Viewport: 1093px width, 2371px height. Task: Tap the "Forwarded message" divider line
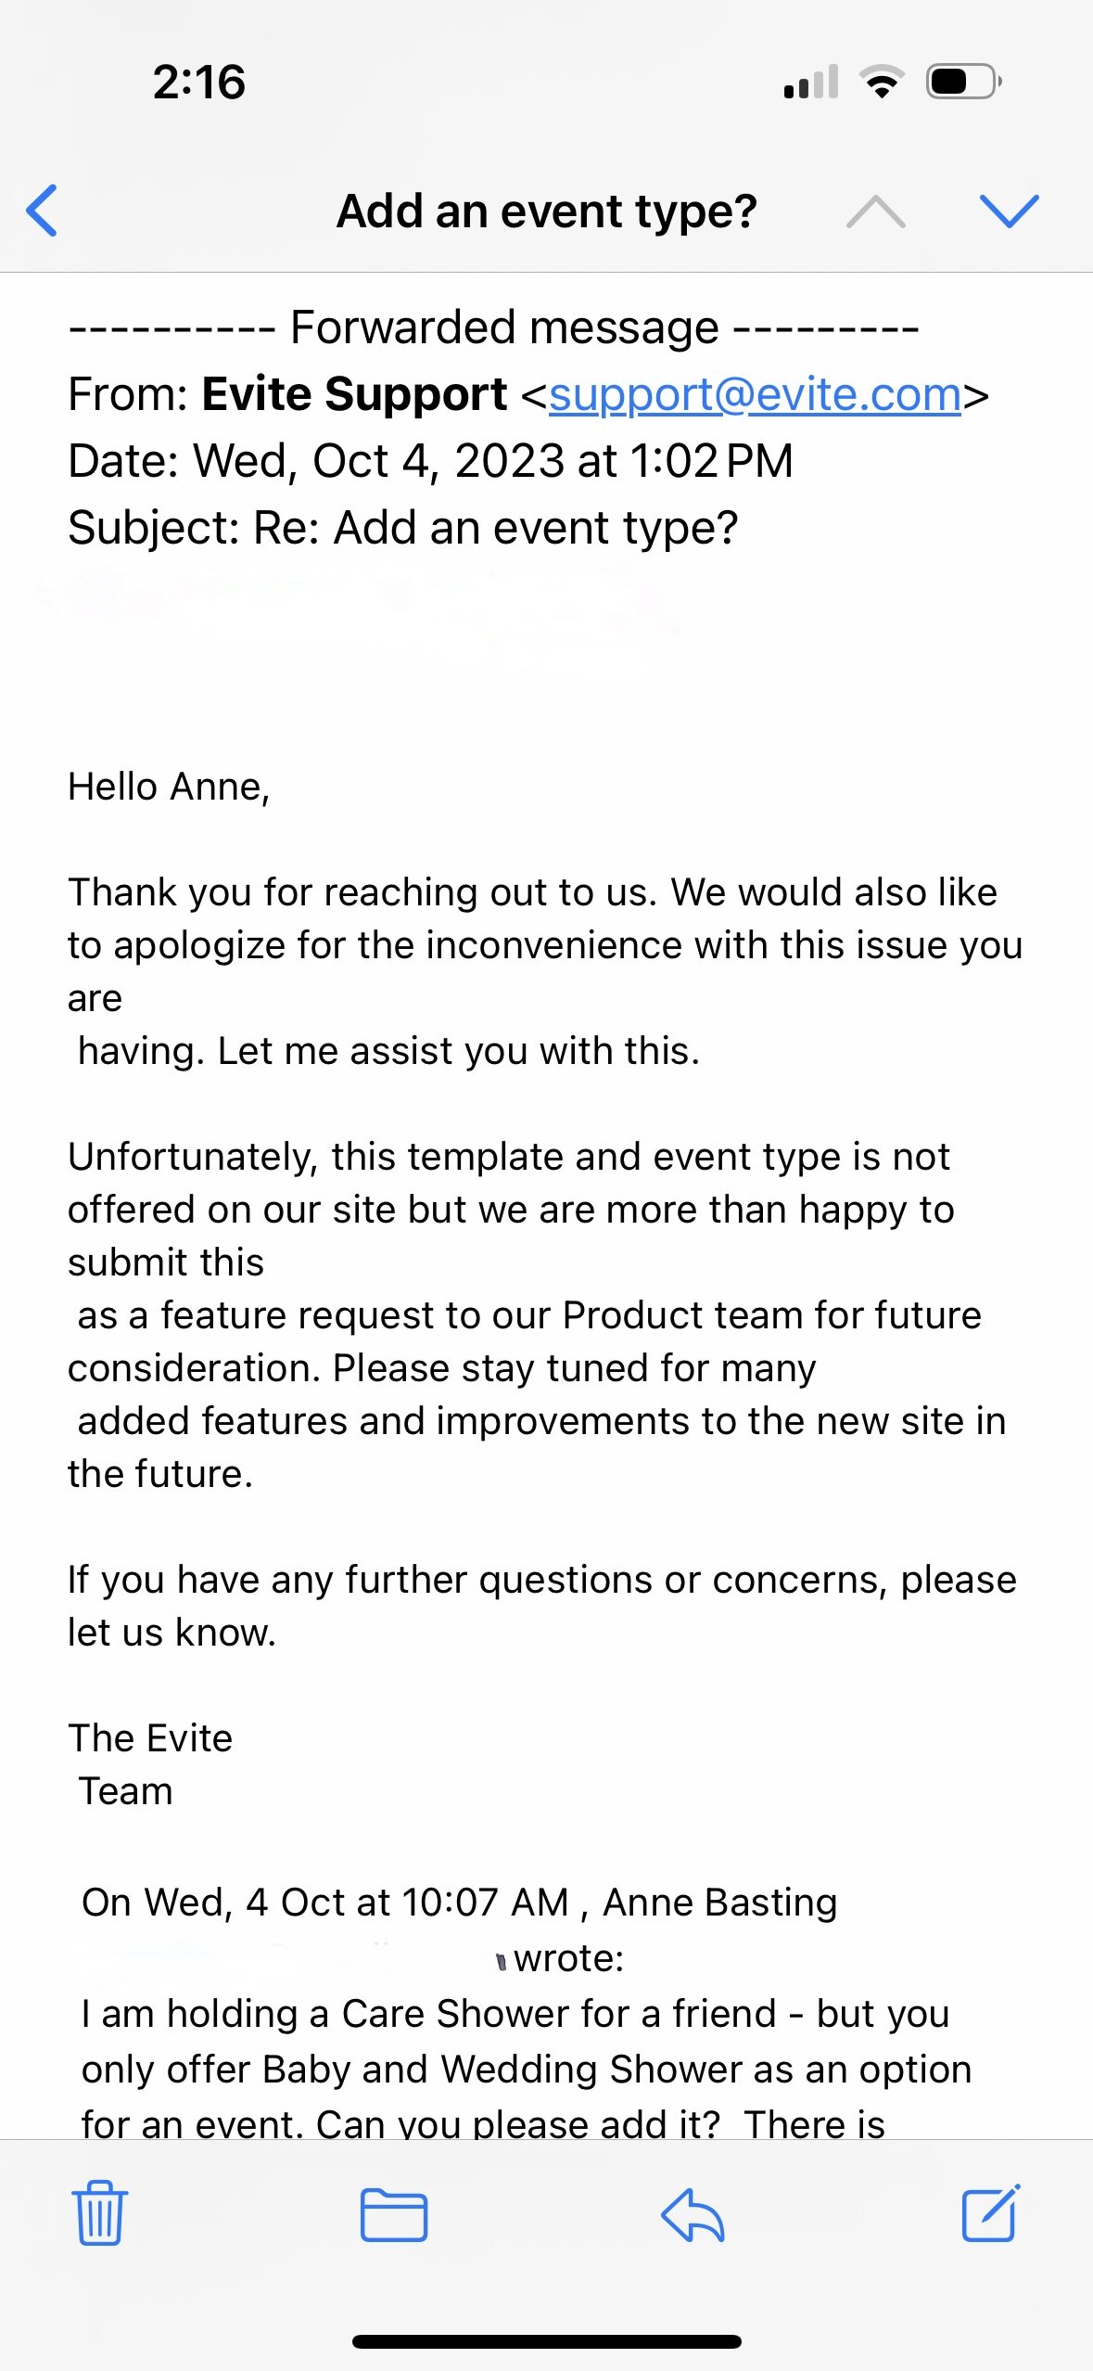click(494, 327)
